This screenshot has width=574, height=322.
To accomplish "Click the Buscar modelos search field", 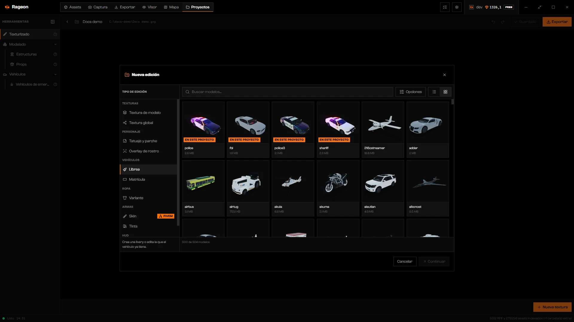I will click(287, 92).
